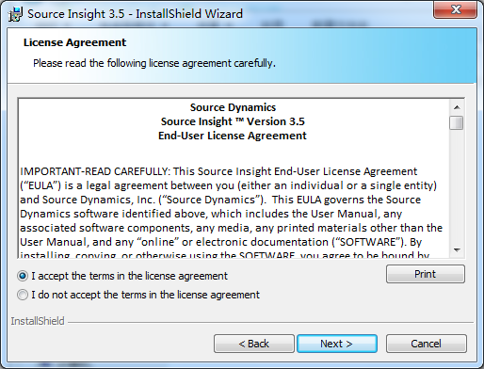Close the InstallShield Wizard window
The height and width of the screenshot is (369, 484).
point(456,9)
